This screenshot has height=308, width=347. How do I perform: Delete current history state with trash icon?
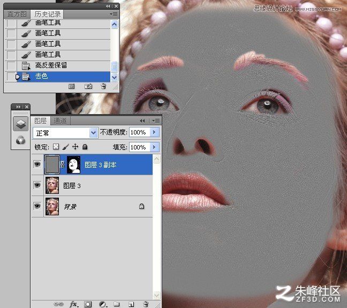click(103, 86)
